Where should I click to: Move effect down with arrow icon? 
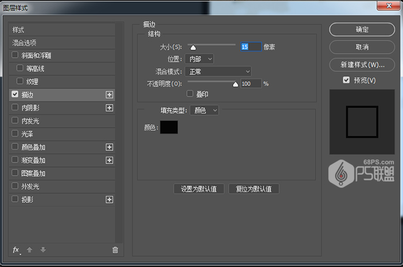(43, 250)
